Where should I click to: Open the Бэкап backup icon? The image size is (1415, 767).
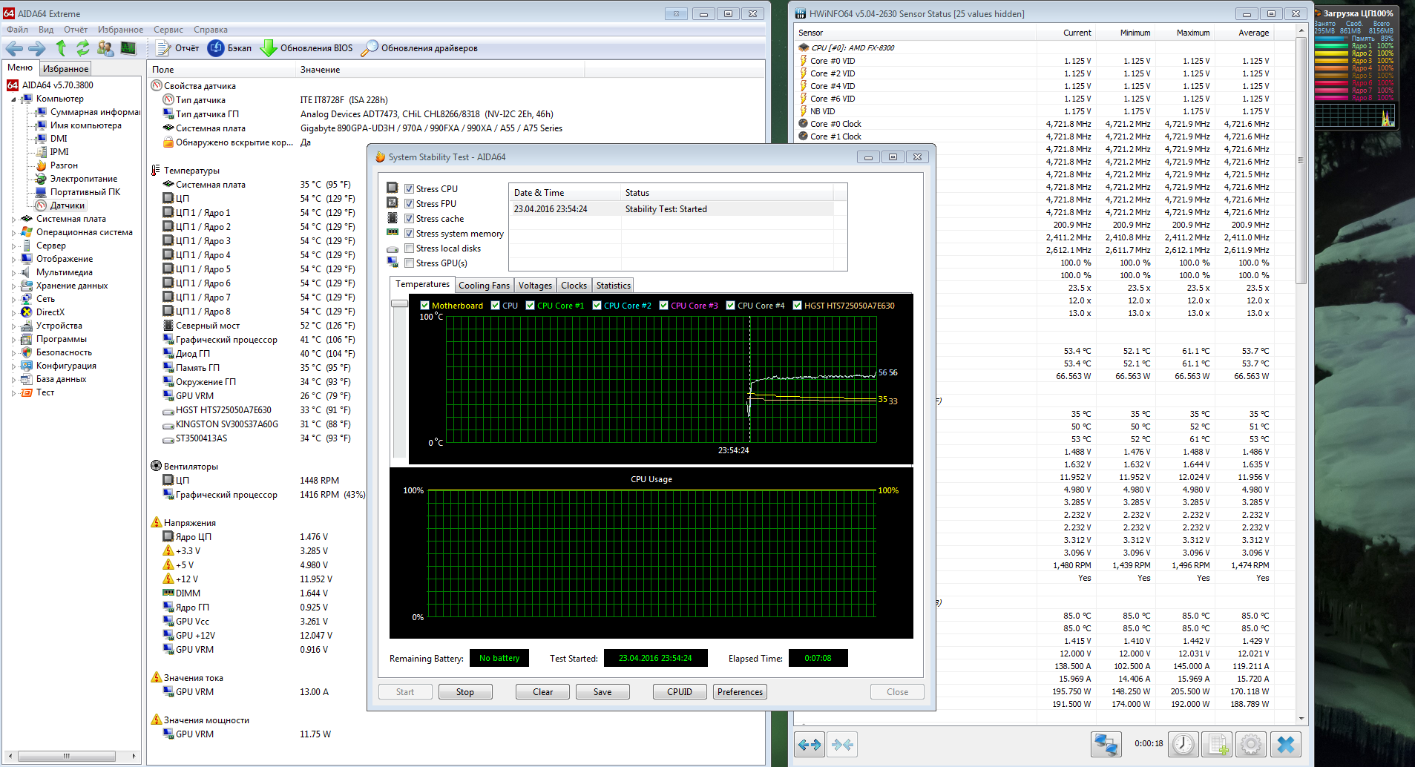[x=216, y=48]
